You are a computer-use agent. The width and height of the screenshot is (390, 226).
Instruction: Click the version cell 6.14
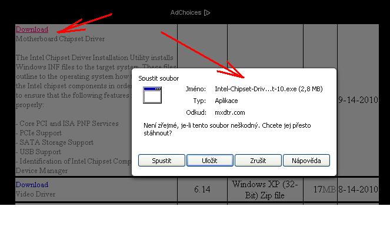point(202,190)
